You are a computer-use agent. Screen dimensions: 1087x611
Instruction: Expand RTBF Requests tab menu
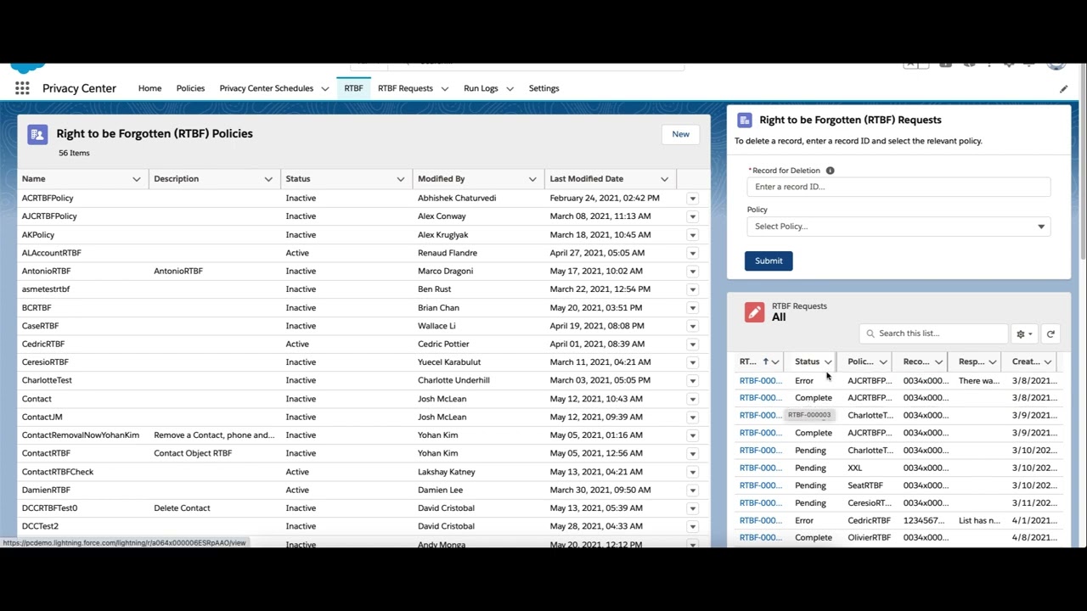(444, 88)
